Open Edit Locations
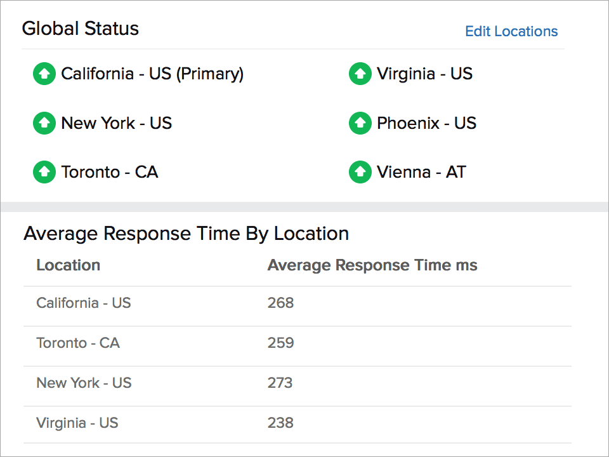This screenshot has width=609, height=457. [x=511, y=31]
